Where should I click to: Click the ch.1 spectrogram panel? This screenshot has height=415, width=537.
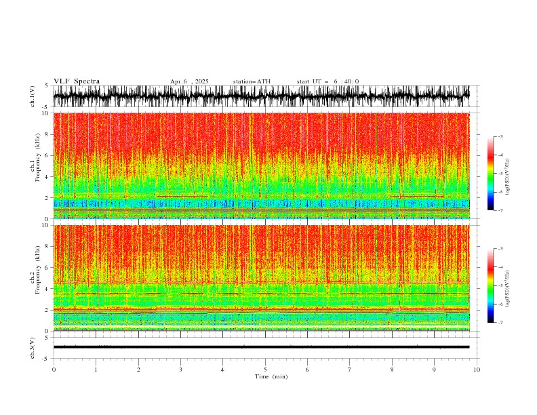coord(262,165)
